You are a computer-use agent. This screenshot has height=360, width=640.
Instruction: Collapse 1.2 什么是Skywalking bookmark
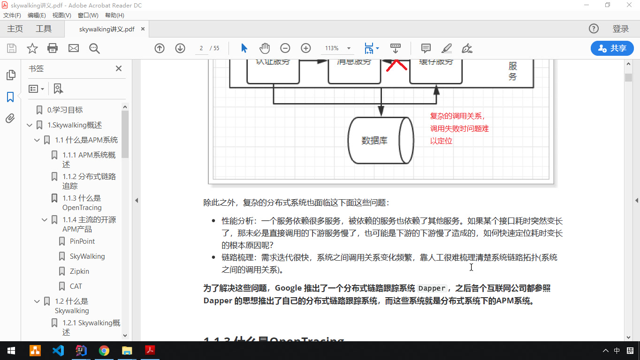[37, 301]
